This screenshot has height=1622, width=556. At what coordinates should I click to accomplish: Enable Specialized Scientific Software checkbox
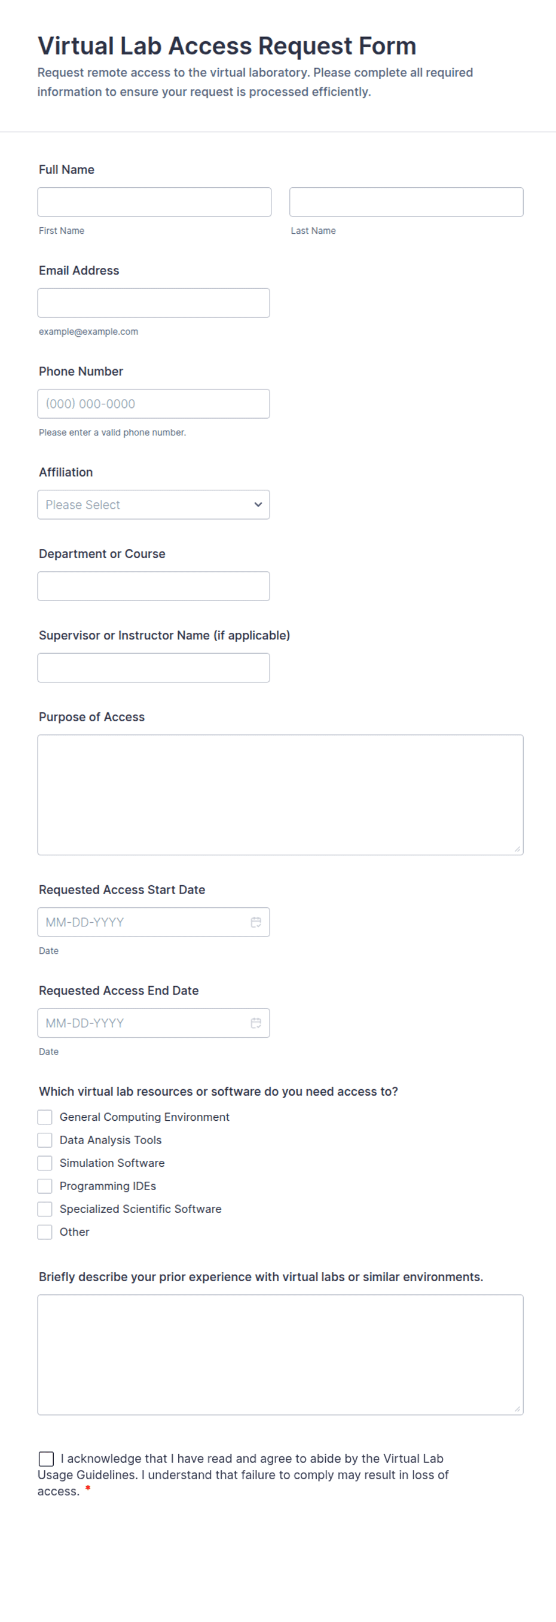click(x=45, y=1208)
